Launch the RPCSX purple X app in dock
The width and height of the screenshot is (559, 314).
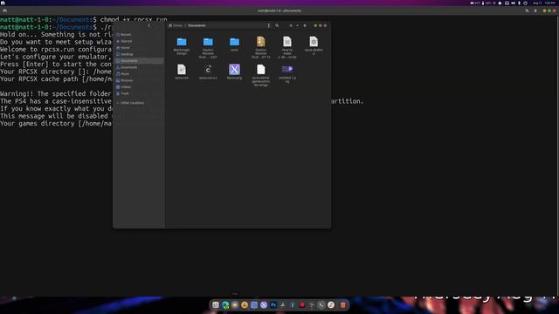point(264,305)
